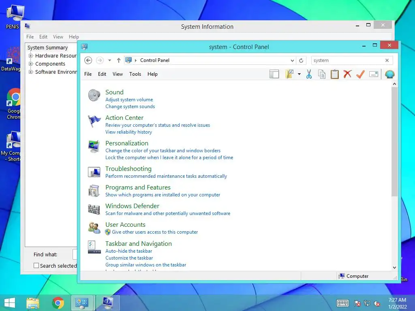The image size is (415, 311).
Task: Open the Tools menu in Control Panel
Action: [x=135, y=74]
